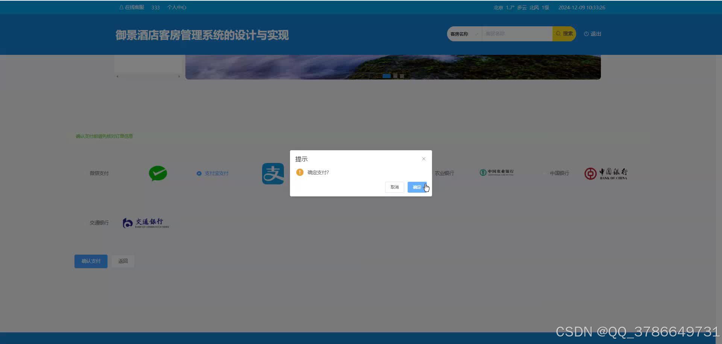
Task: Select the 支付宝支付 radio button
Action: coord(199,174)
